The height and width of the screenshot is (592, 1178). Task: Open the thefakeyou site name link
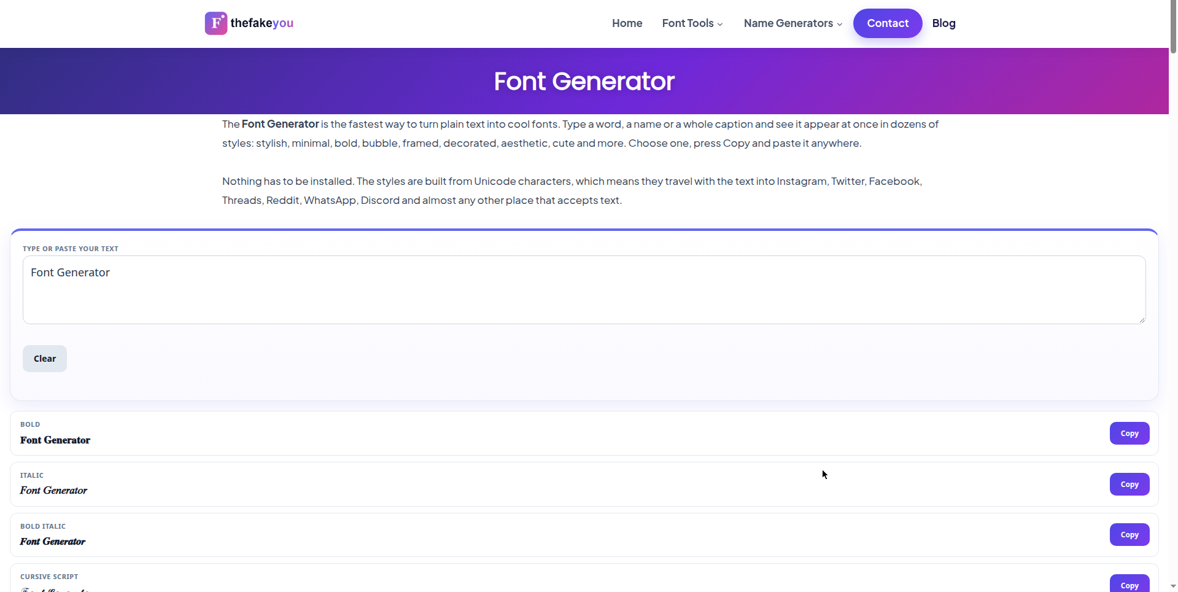[262, 23]
